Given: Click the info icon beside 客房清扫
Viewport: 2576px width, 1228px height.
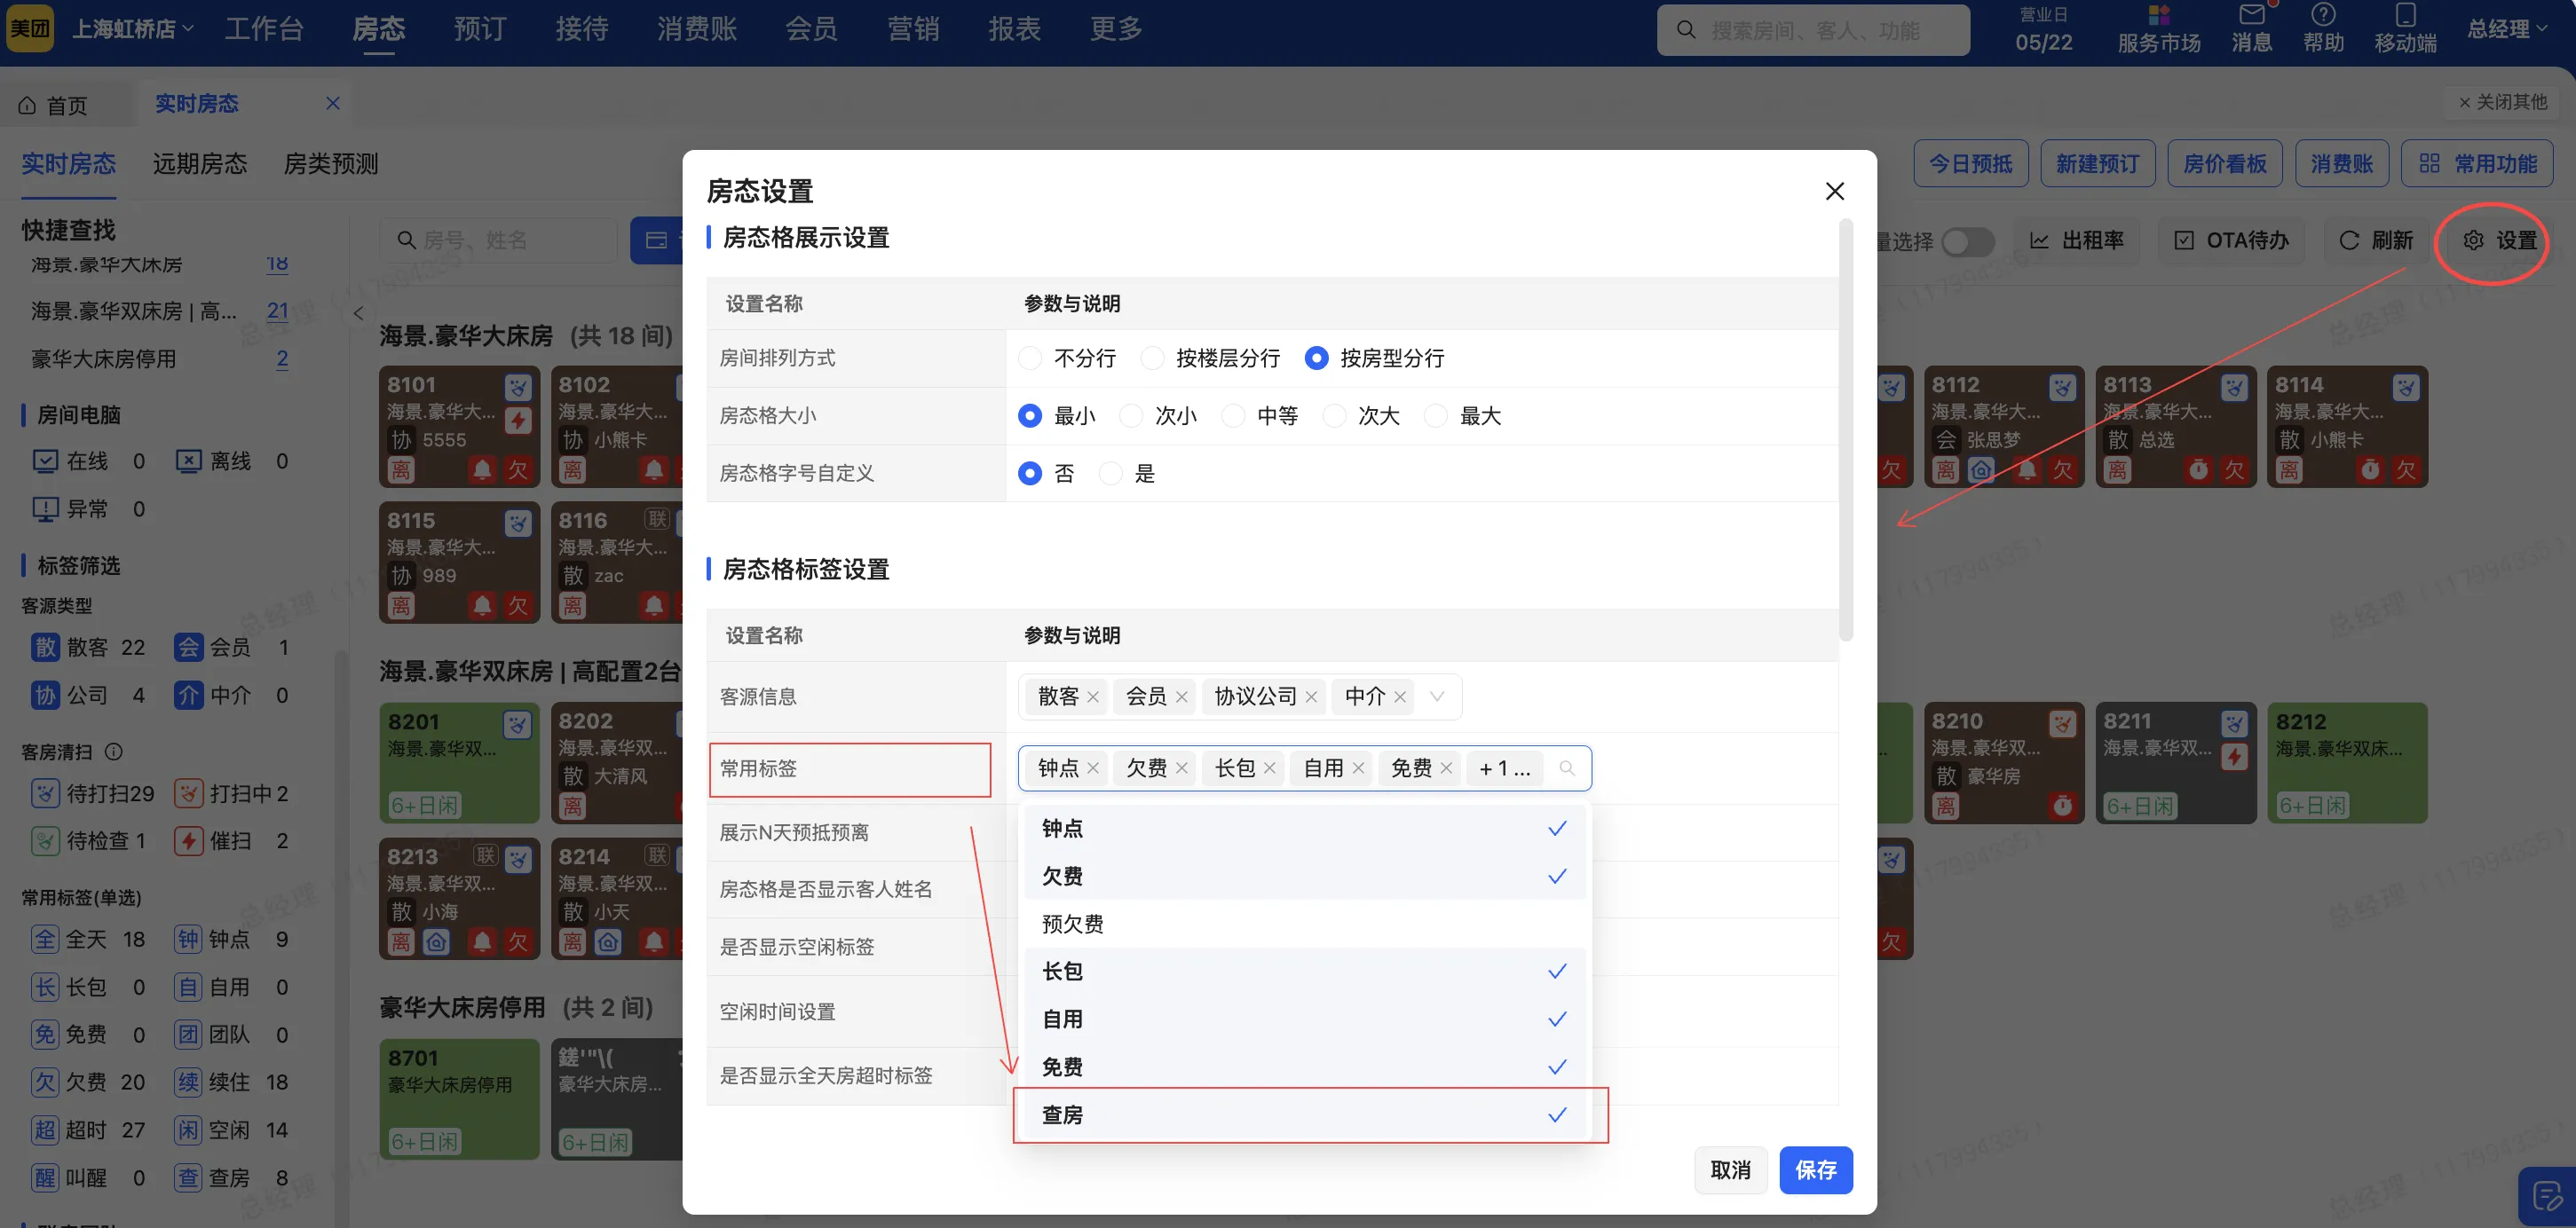Looking at the screenshot, I should [114, 752].
